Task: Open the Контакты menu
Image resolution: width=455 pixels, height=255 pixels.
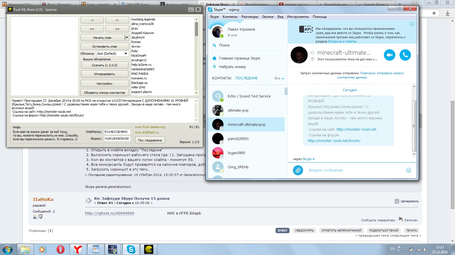Action: click(x=230, y=17)
